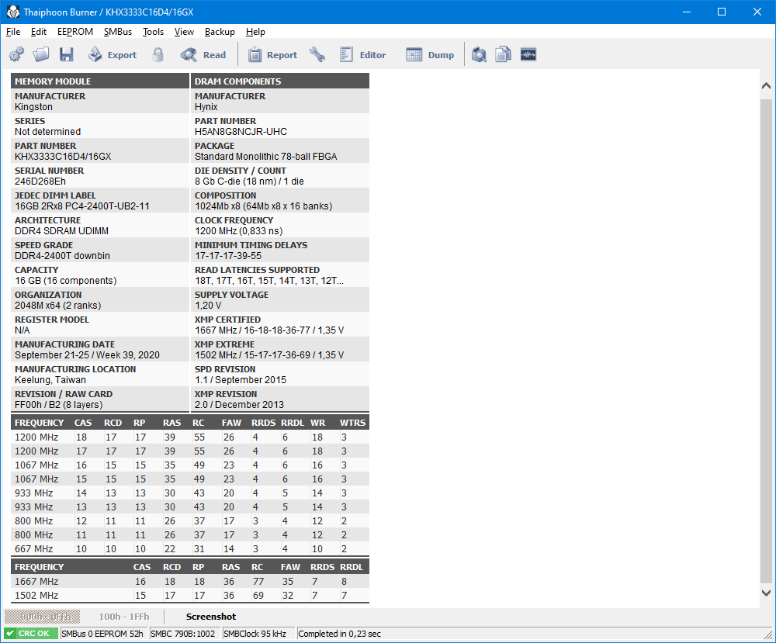Click the DRAM manufacturer Hynix

tap(206, 107)
